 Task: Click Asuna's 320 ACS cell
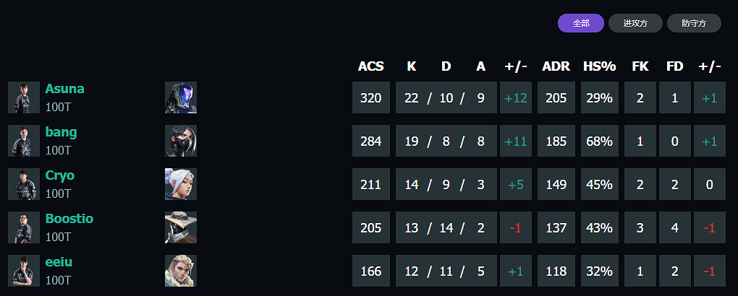click(x=370, y=97)
